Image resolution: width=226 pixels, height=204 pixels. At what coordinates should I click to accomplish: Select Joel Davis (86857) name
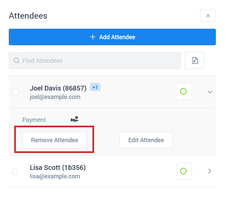tap(58, 88)
